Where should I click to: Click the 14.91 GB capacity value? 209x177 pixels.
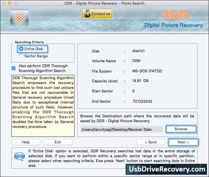pyautogui.click(x=140, y=81)
